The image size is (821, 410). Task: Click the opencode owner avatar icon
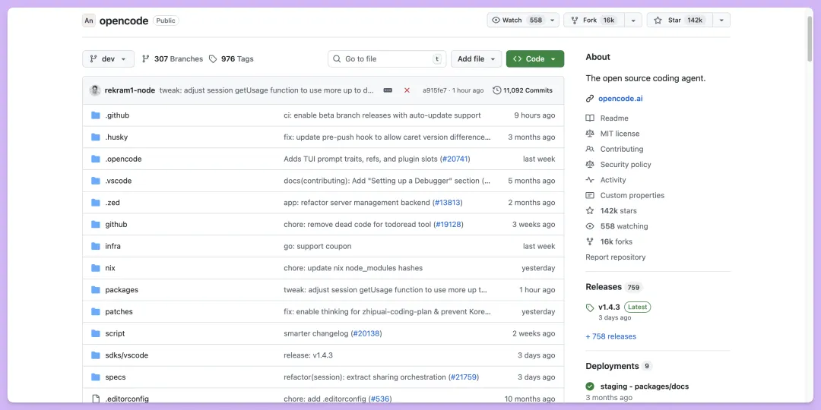(x=89, y=20)
